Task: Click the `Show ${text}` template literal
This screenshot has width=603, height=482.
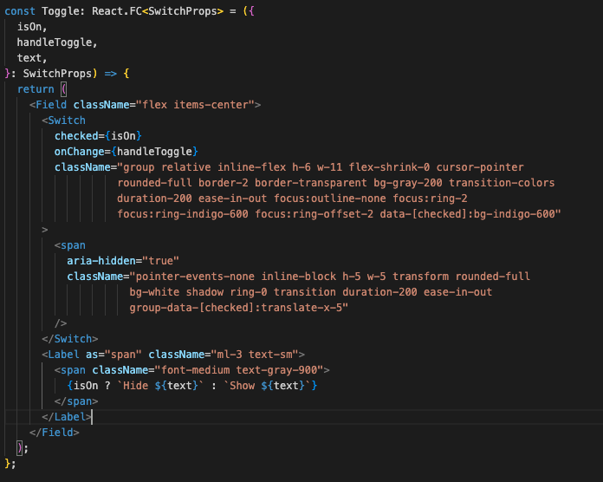Action: point(267,386)
